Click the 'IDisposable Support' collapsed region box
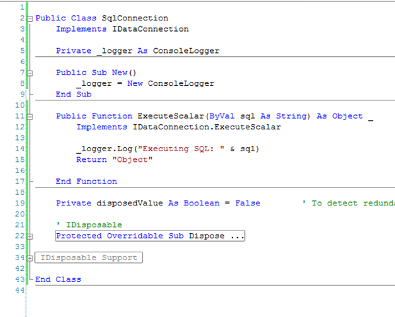 89,258
